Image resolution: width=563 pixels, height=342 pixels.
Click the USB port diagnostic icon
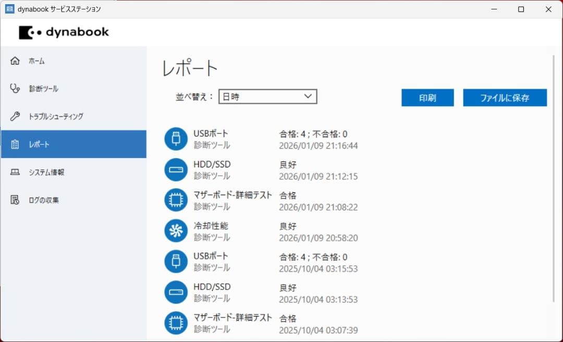[176, 139]
